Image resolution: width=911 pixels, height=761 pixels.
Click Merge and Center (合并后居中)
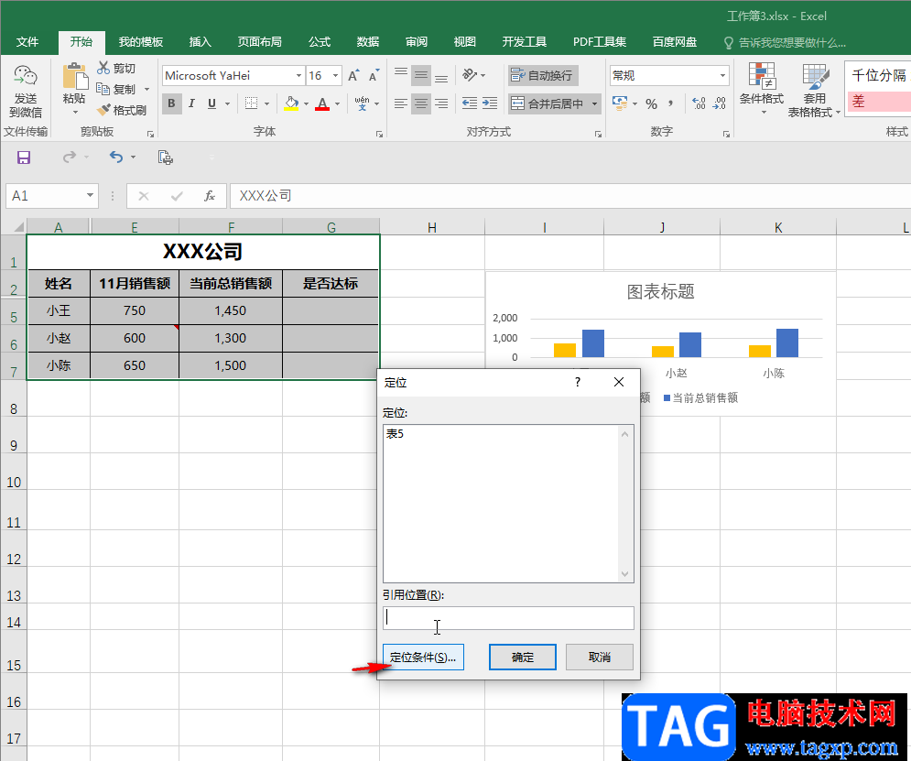tap(547, 103)
